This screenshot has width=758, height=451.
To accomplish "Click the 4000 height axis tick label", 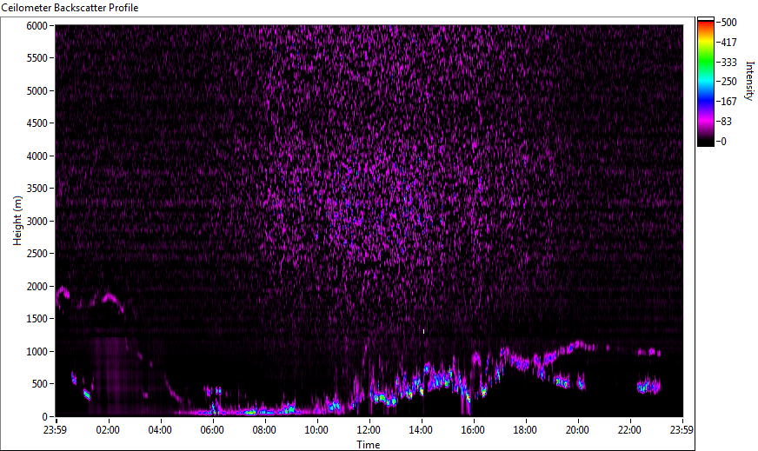I will [x=37, y=156].
